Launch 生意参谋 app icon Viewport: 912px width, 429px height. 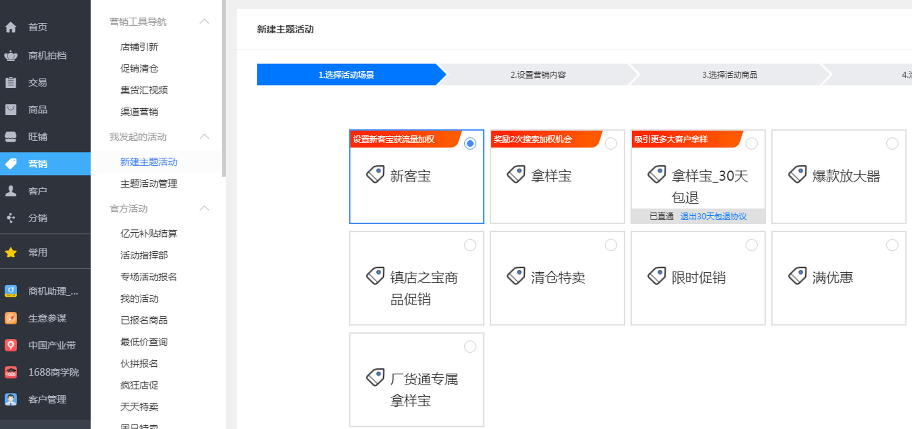11,318
